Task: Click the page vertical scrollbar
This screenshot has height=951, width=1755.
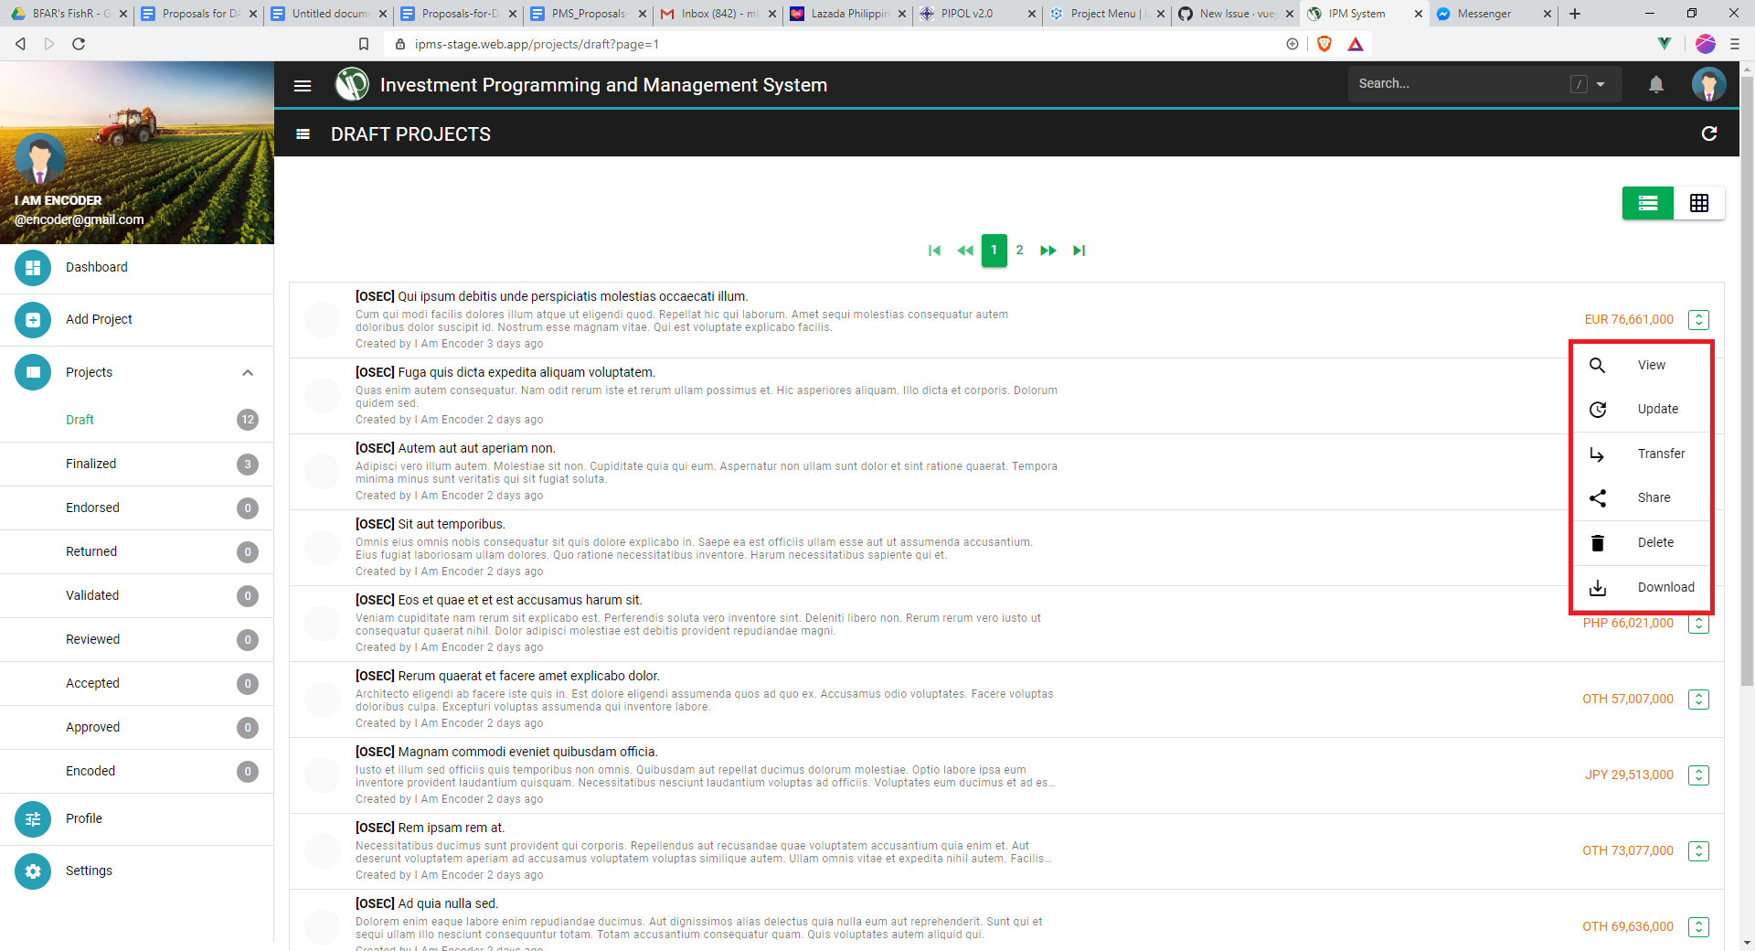Action: pyautogui.click(x=1747, y=379)
